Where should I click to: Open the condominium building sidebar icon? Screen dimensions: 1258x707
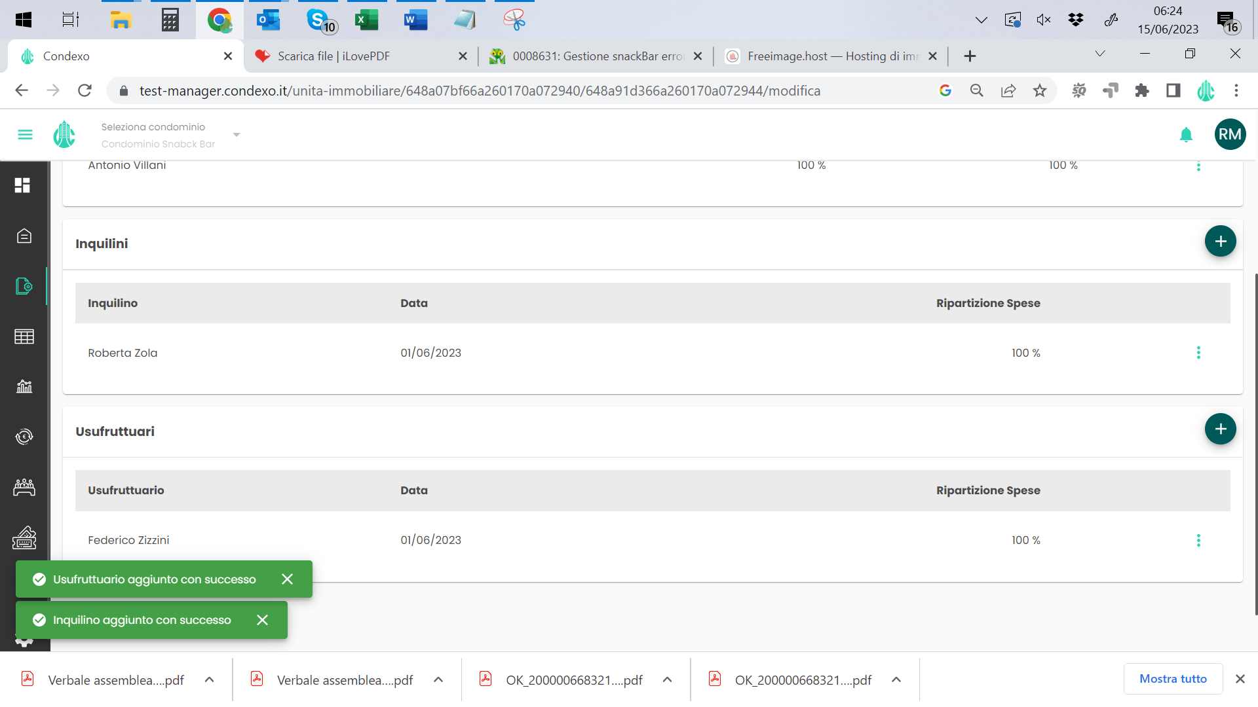coord(24,236)
